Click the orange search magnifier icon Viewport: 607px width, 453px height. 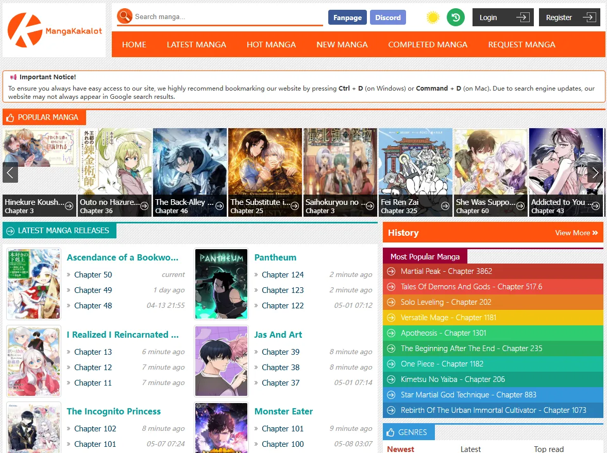125,16
